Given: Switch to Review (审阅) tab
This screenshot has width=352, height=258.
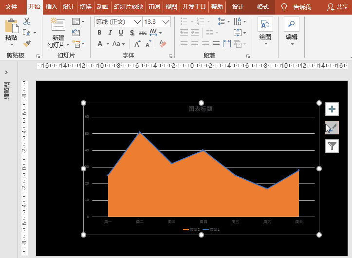Looking at the screenshot, I should click(x=154, y=7).
